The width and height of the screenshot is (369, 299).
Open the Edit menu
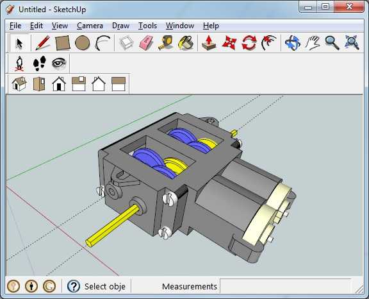[37, 26]
